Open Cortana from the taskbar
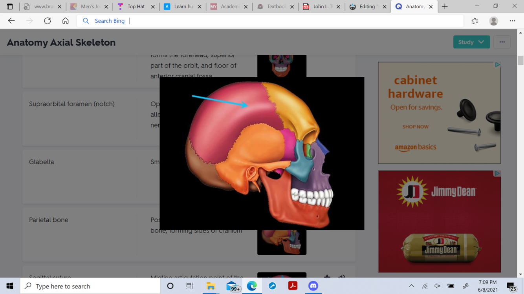Image resolution: width=524 pixels, height=294 pixels. [x=170, y=286]
